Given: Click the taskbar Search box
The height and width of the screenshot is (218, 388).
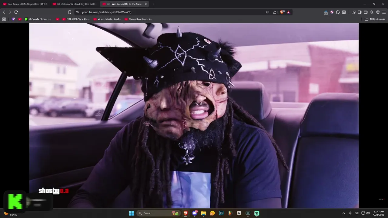Looking at the screenshot, I should click(x=158, y=213).
